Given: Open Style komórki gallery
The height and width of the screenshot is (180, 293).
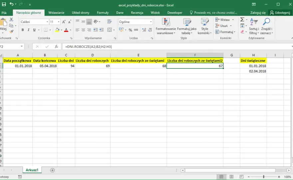Looking at the screenshot, I should click(x=205, y=26).
